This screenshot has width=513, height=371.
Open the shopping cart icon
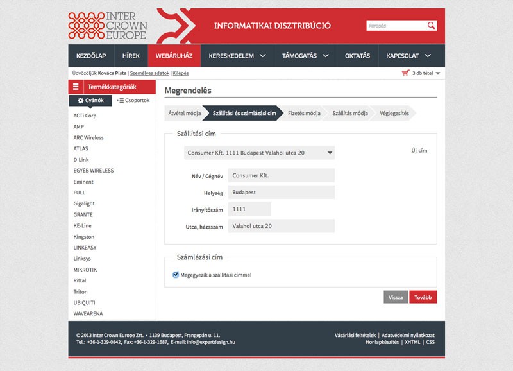pyautogui.click(x=405, y=73)
